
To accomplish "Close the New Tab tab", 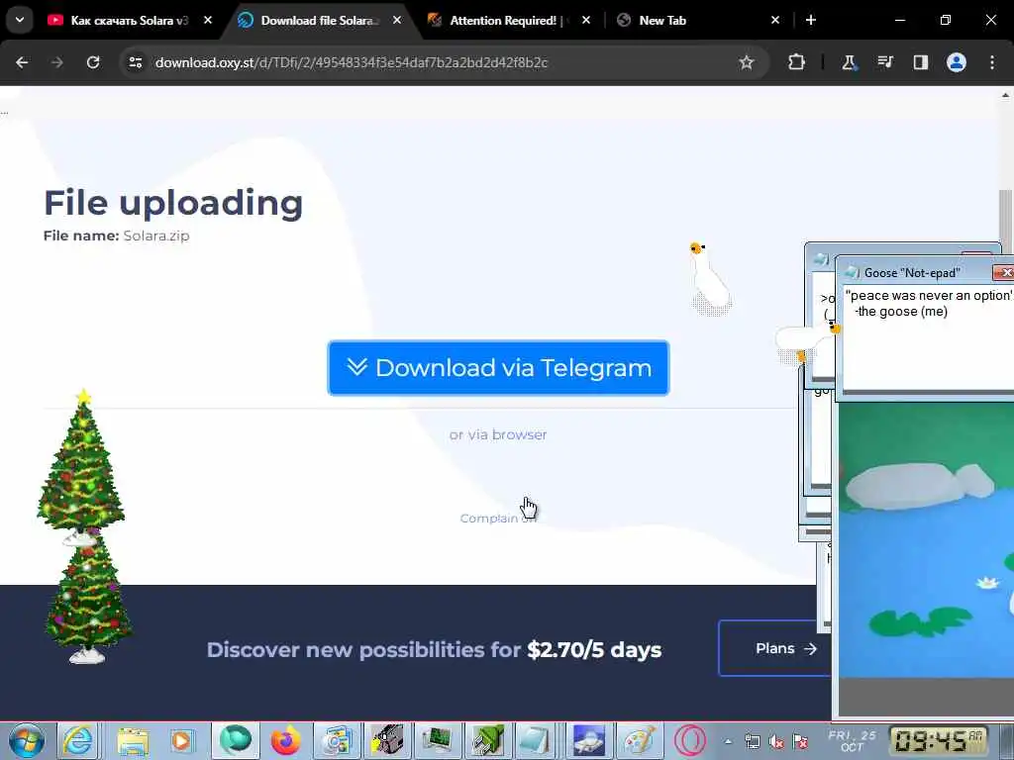I will [775, 20].
